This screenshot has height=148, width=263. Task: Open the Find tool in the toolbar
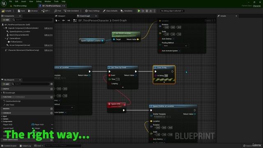[58, 11]
